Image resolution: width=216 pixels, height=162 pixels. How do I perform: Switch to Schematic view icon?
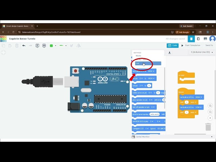[x=198, y=39]
